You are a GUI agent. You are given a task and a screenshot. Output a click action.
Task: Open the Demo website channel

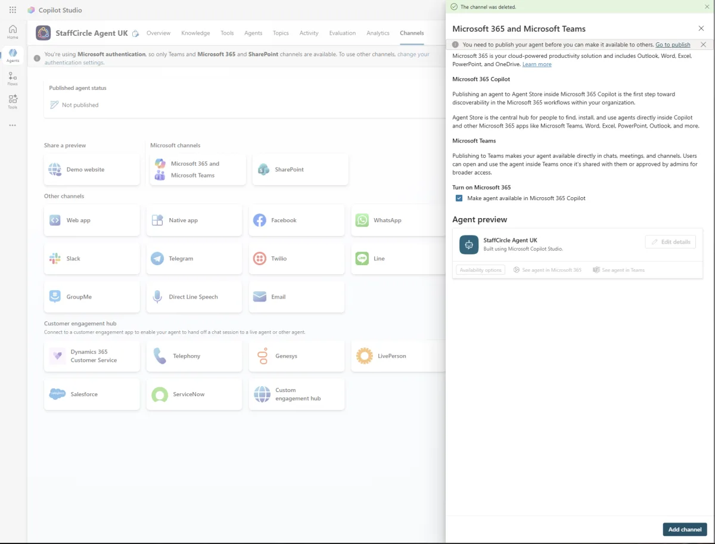tap(92, 169)
